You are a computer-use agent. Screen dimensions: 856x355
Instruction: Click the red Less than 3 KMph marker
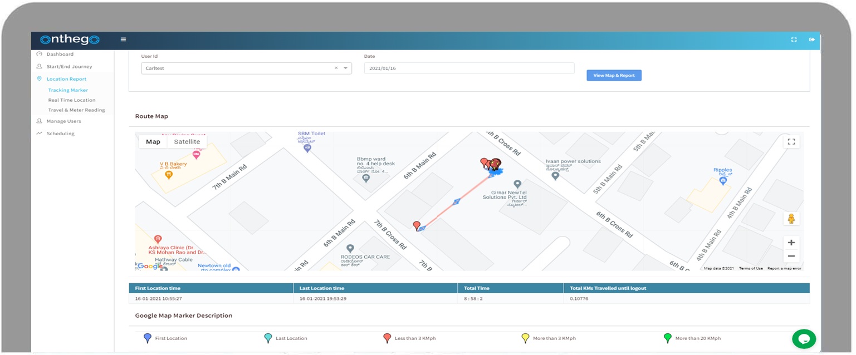[x=387, y=338]
